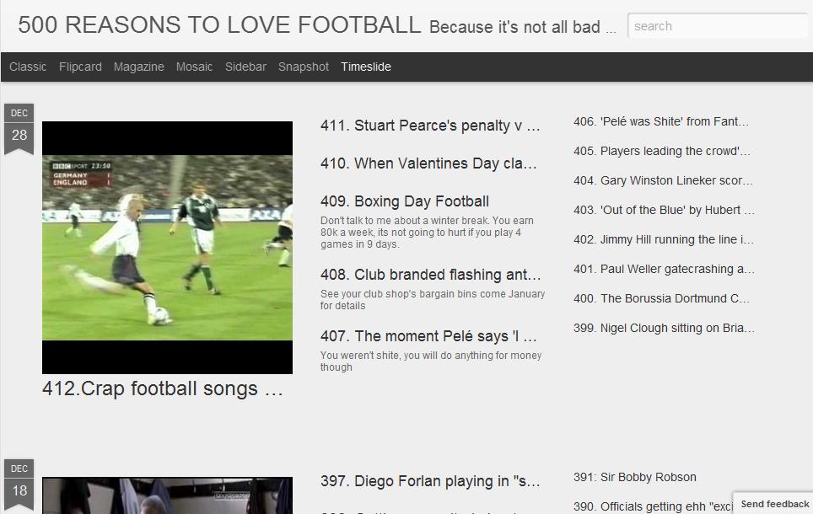The height and width of the screenshot is (514, 813).
Task: Open post 411 Stuart Pearce's penalty
Action: click(x=430, y=126)
